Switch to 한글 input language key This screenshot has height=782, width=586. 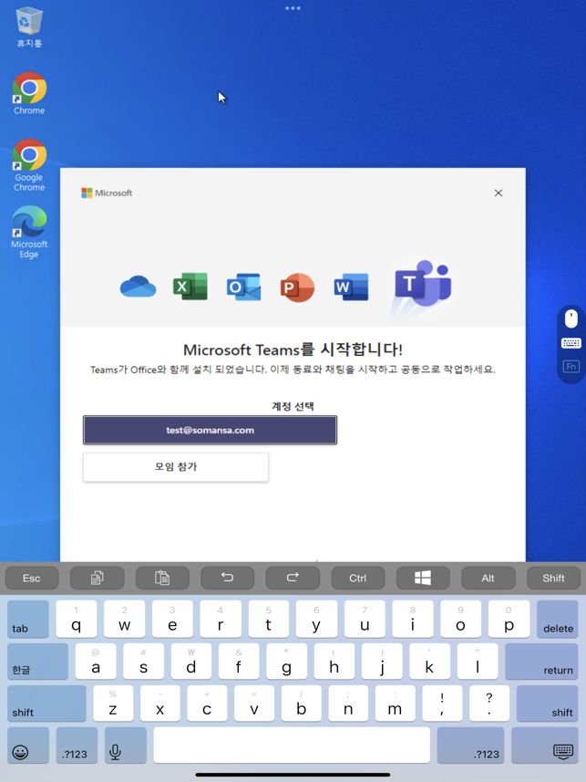(37, 662)
